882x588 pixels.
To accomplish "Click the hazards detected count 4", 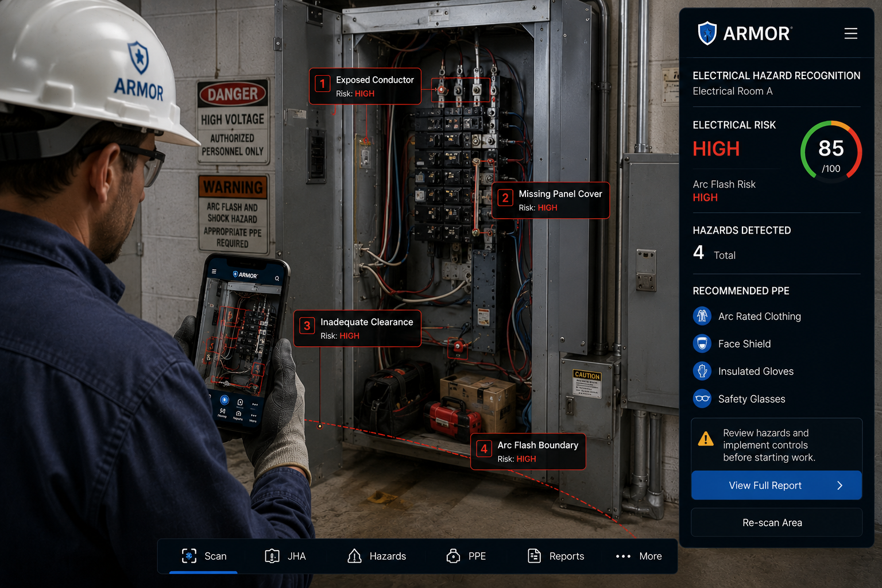I will [x=698, y=252].
